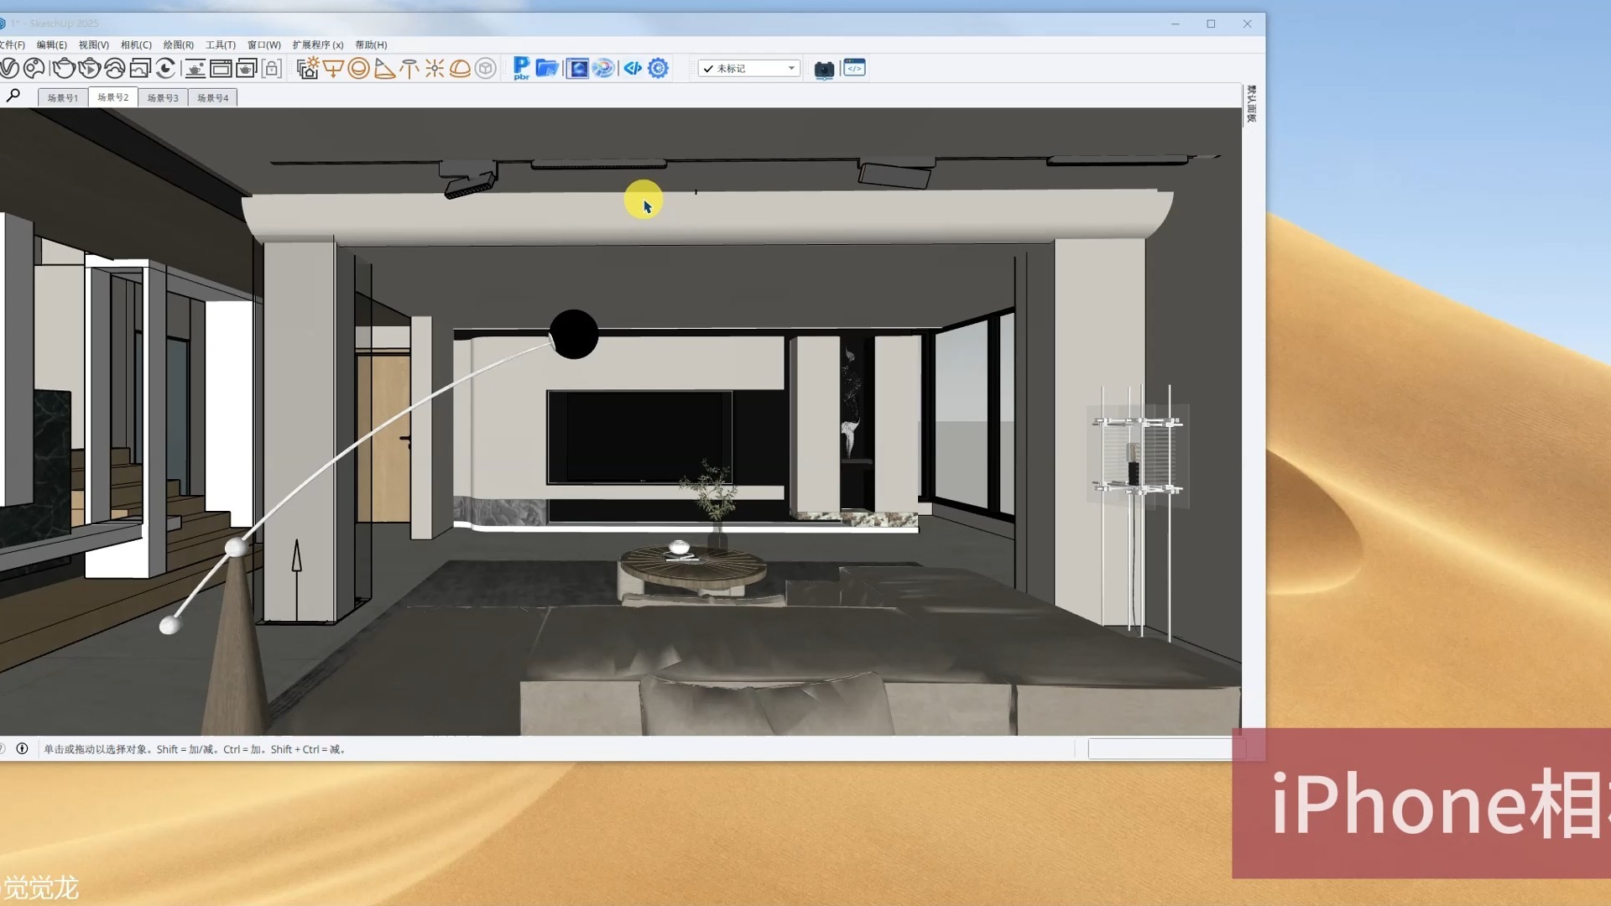Viewport: 1611px width, 906px height.
Task: Toggle the lock camera orientation icon
Action: [271, 68]
